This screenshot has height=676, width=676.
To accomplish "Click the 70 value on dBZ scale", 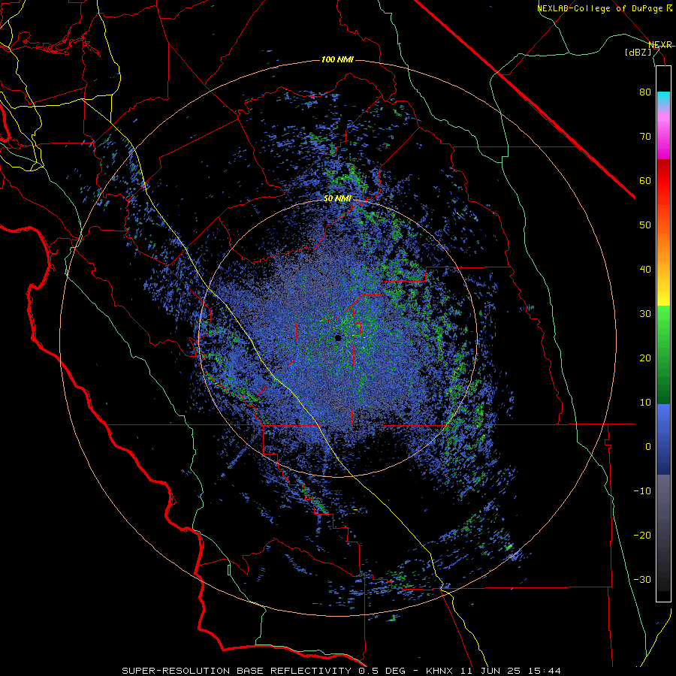I will coord(645,137).
